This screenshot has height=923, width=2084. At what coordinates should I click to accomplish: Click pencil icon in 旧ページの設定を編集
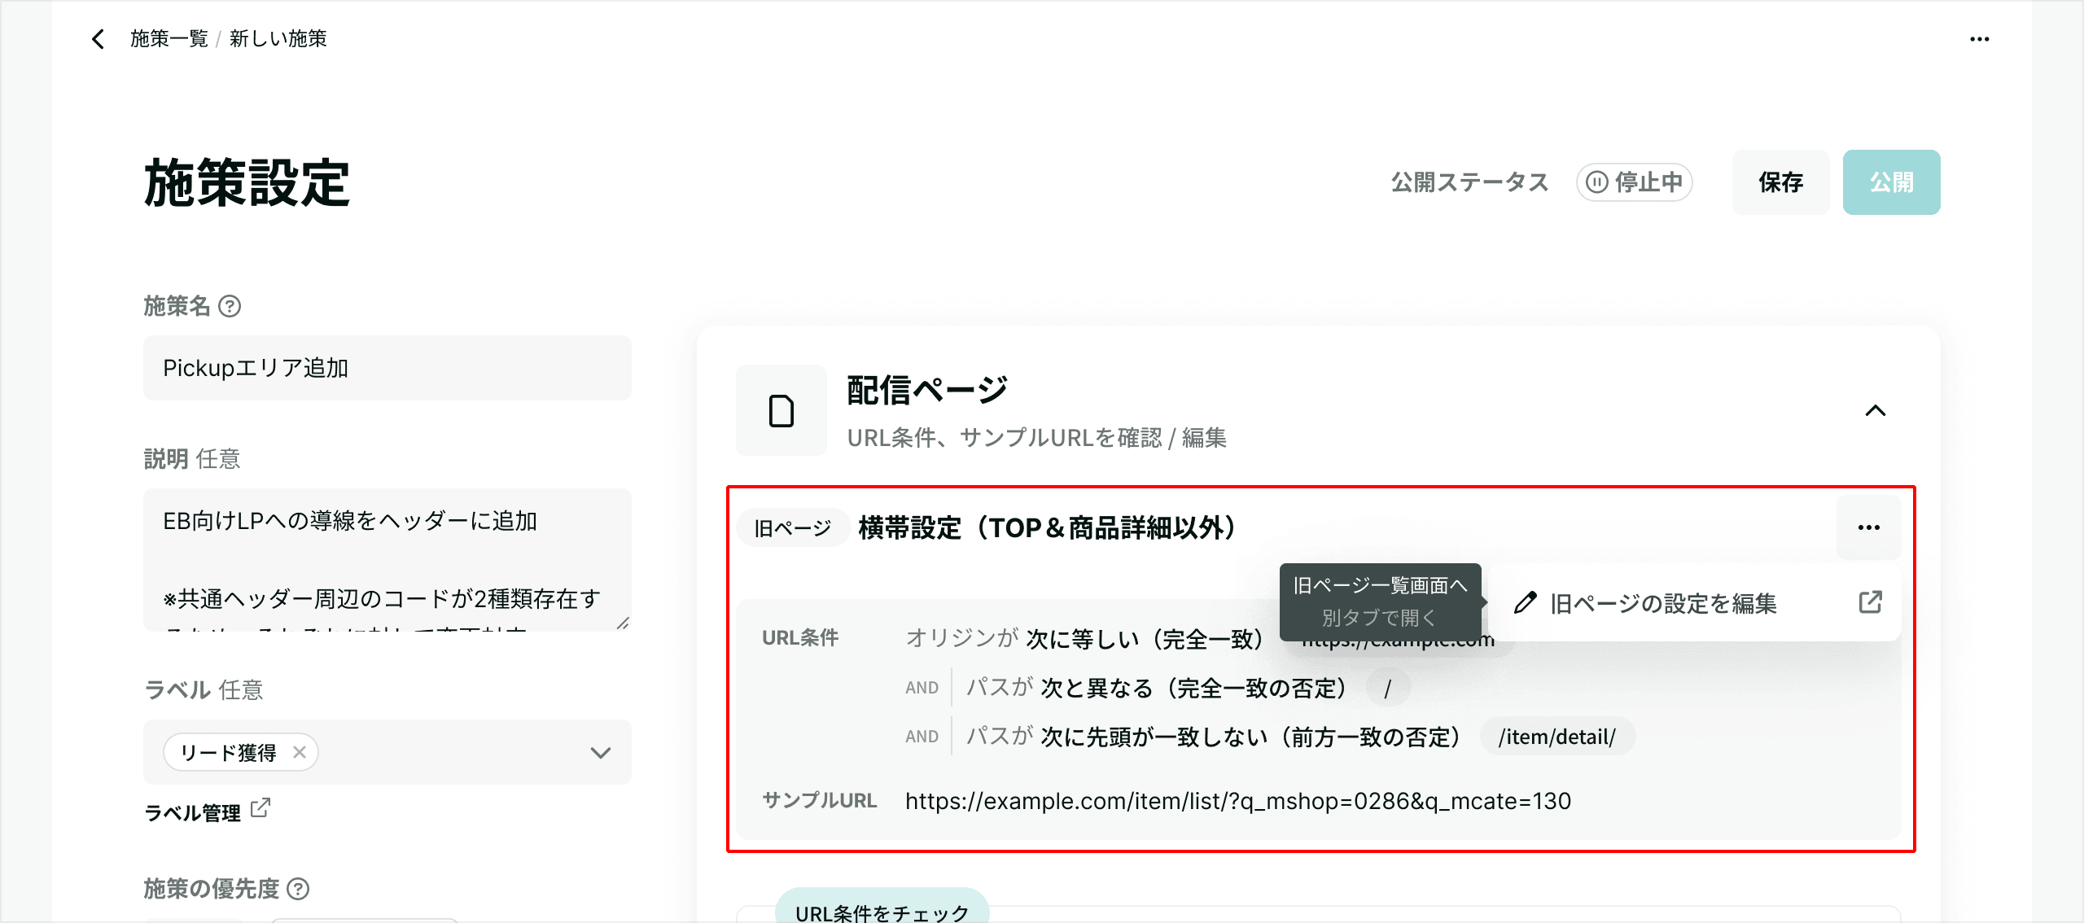(1525, 602)
